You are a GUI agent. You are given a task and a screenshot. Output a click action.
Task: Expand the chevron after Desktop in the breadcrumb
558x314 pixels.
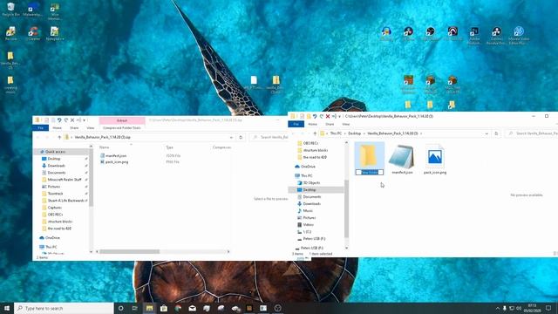(x=364, y=133)
